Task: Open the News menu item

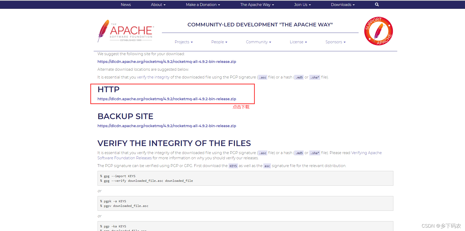Action: [x=126, y=4]
